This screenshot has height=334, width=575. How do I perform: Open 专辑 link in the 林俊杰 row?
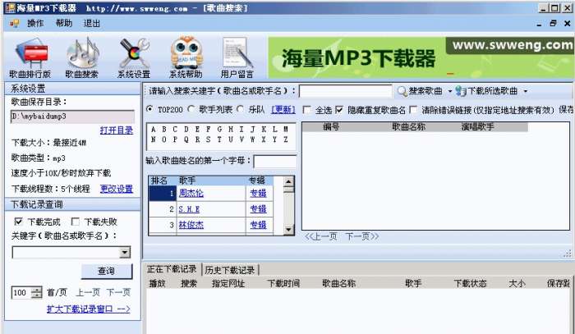tap(258, 225)
